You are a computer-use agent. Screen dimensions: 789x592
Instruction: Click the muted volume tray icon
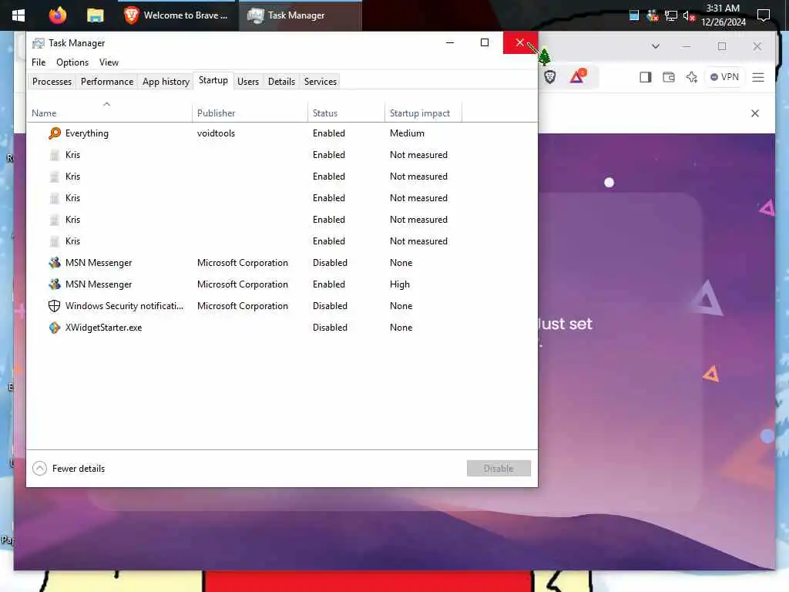(689, 16)
